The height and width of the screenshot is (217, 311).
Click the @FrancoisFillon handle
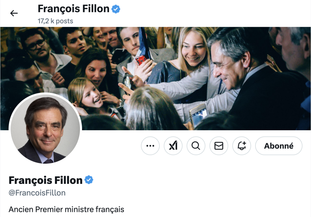pyautogui.click(x=37, y=193)
